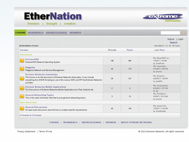The height and width of the screenshot is (142, 189).
Task: Open ABOUT EXTREME NETWORKS footer link
Action: [136, 122]
